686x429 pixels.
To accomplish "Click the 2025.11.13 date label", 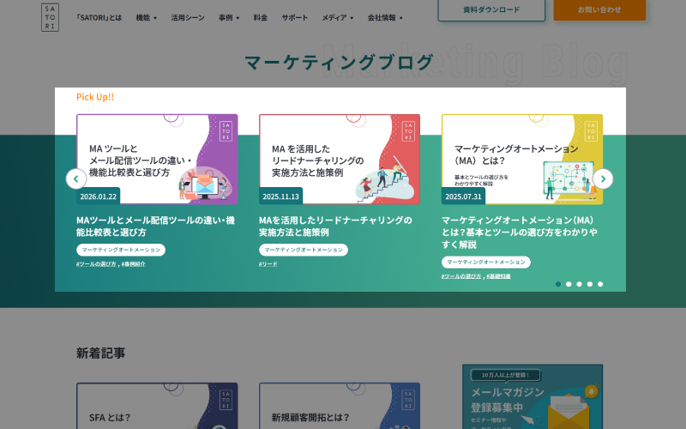I will pos(281,196).
